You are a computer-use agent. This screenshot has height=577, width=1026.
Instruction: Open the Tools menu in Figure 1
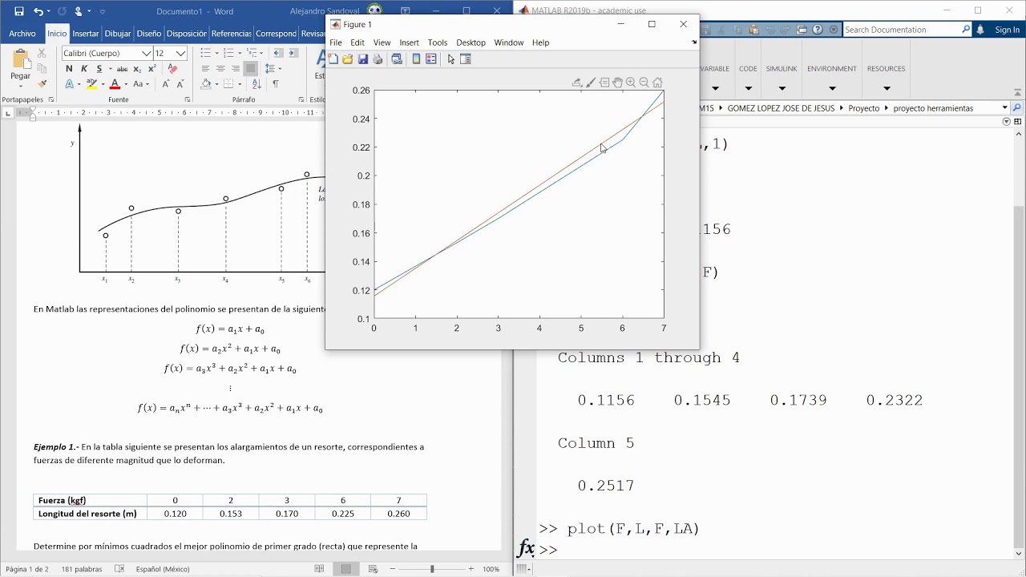(438, 42)
